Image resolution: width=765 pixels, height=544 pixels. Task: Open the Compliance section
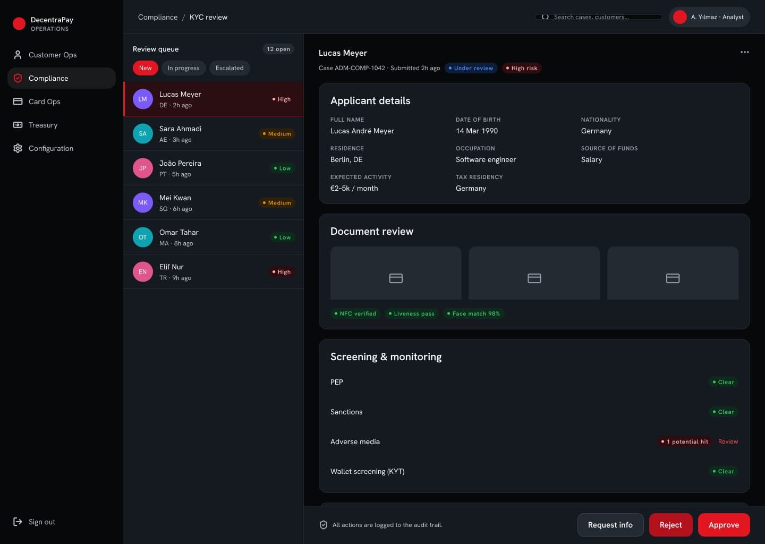(62, 78)
